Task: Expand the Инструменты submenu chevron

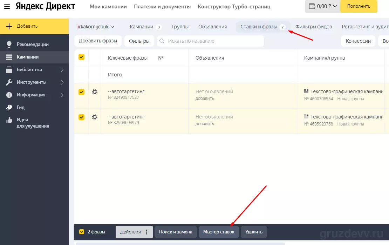Action: (62, 82)
